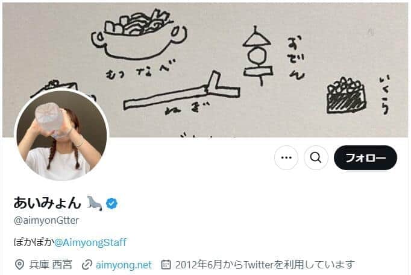Click the blue verified badge

[112, 203]
